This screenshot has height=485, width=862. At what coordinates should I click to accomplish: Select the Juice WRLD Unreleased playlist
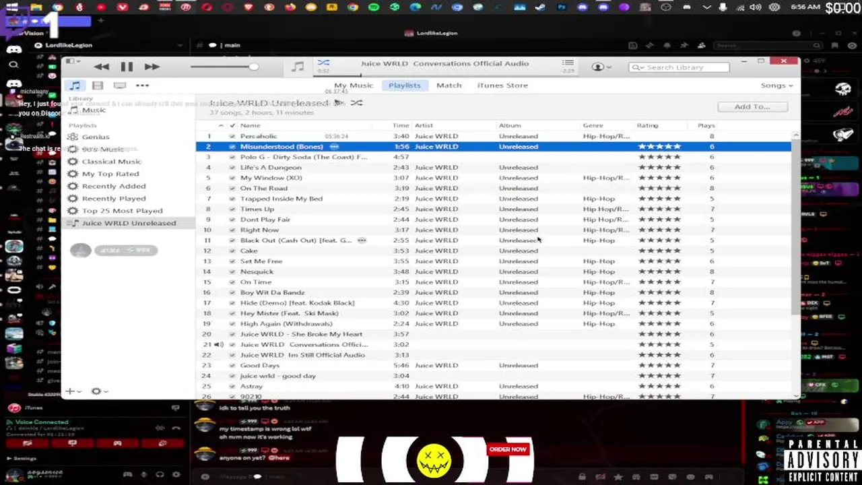tap(129, 223)
